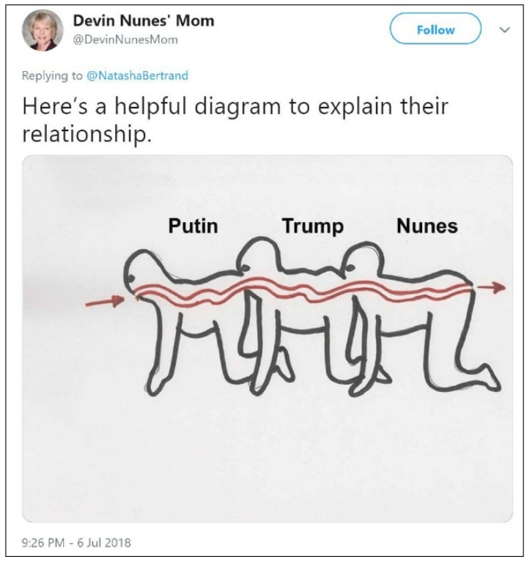Click the rightmost drawn figure's head
Image resolution: width=527 pixels, height=562 pixels.
click(361, 259)
